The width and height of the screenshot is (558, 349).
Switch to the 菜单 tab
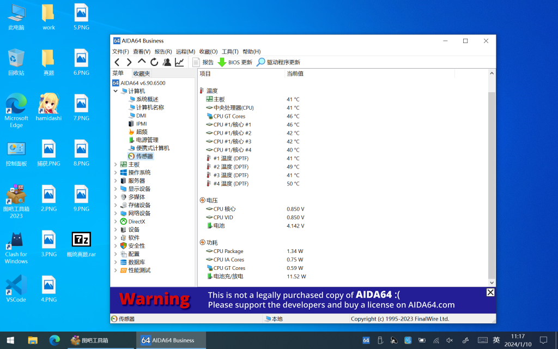pyautogui.click(x=118, y=74)
